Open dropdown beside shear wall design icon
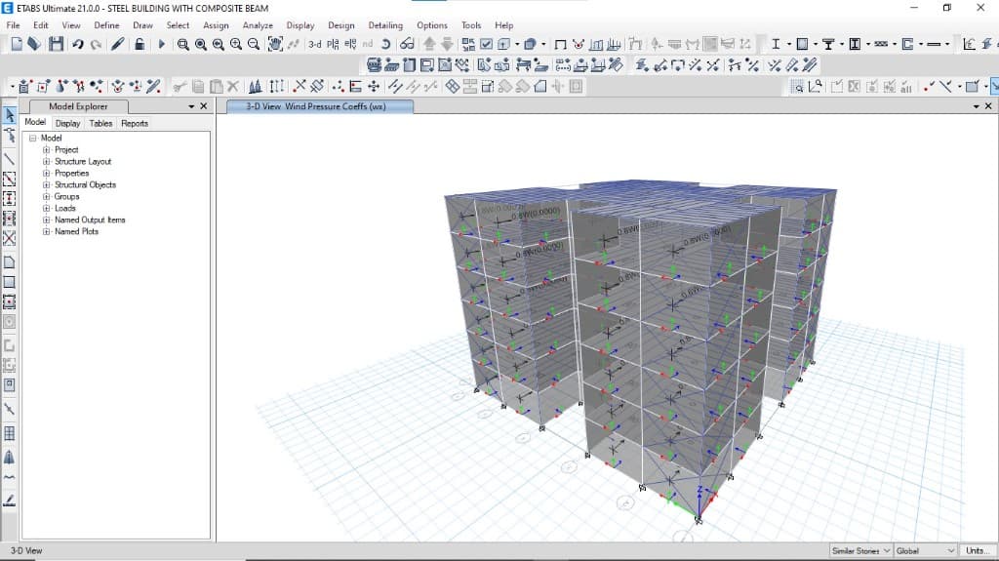The width and height of the screenshot is (999, 561). pos(921,44)
